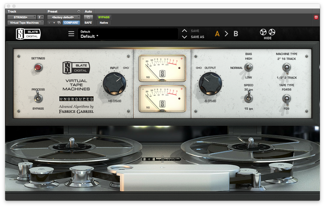
Task: Click the SAVE preset button
Action: pyautogui.click(x=195, y=31)
